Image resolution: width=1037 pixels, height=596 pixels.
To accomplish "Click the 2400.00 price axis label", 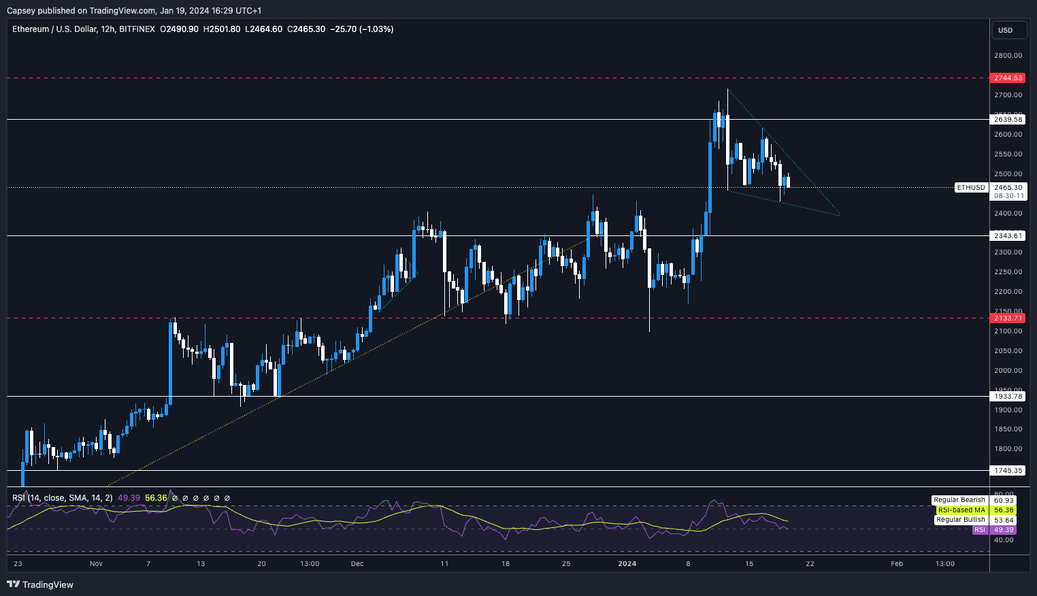I will 1008,213.
